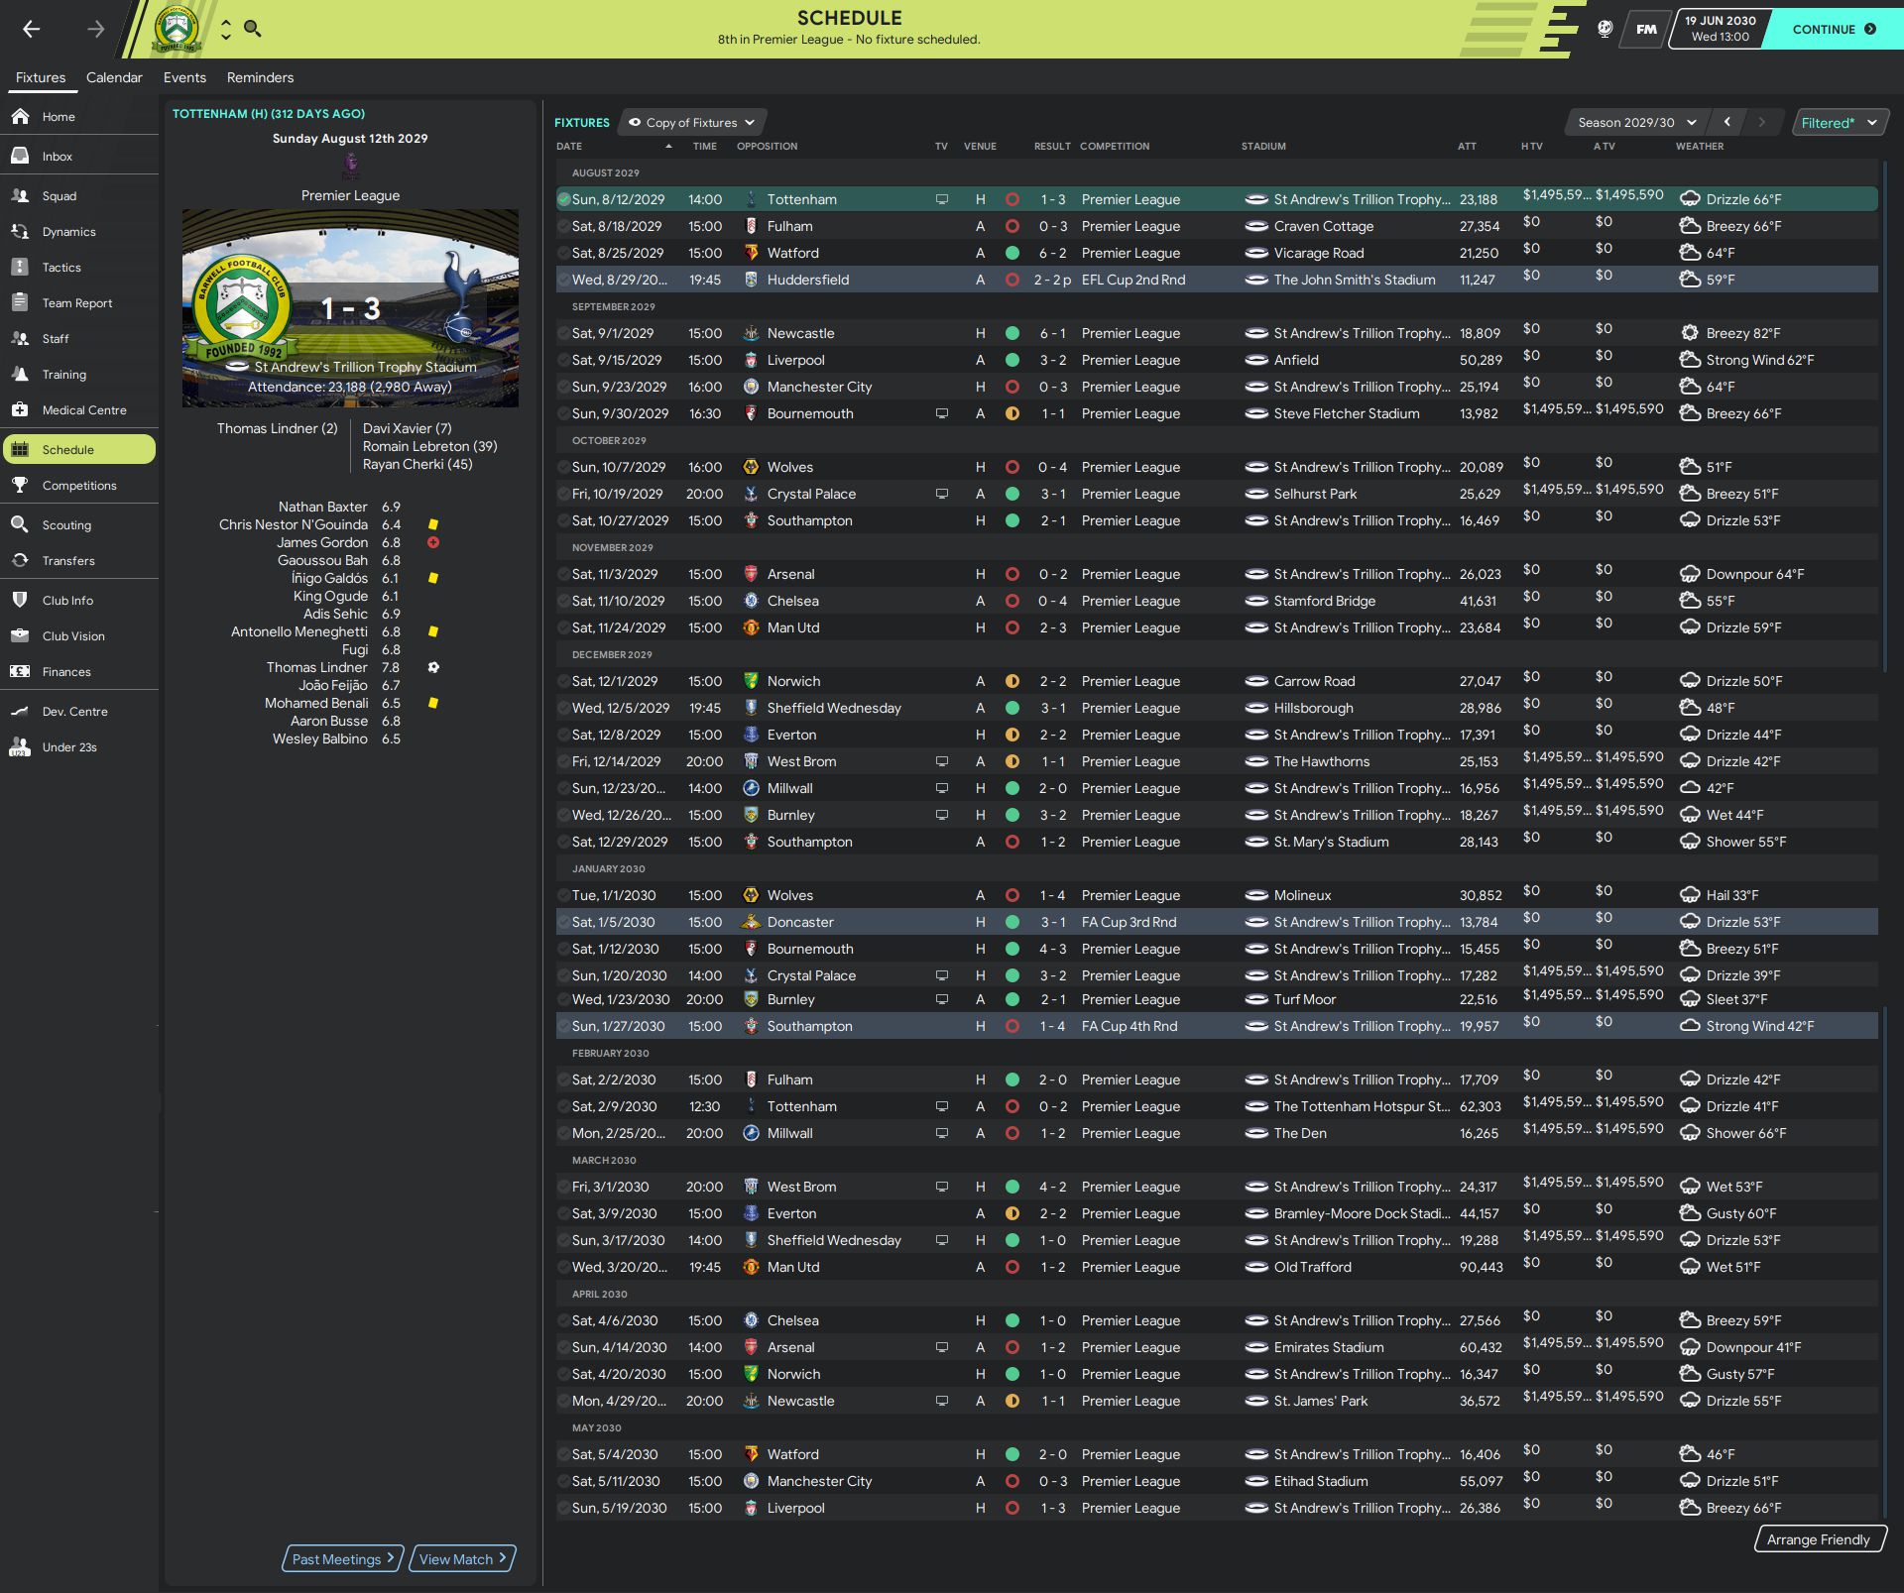The image size is (1904, 1593).
Task: Open Under 23s section
Action: (79, 746)
